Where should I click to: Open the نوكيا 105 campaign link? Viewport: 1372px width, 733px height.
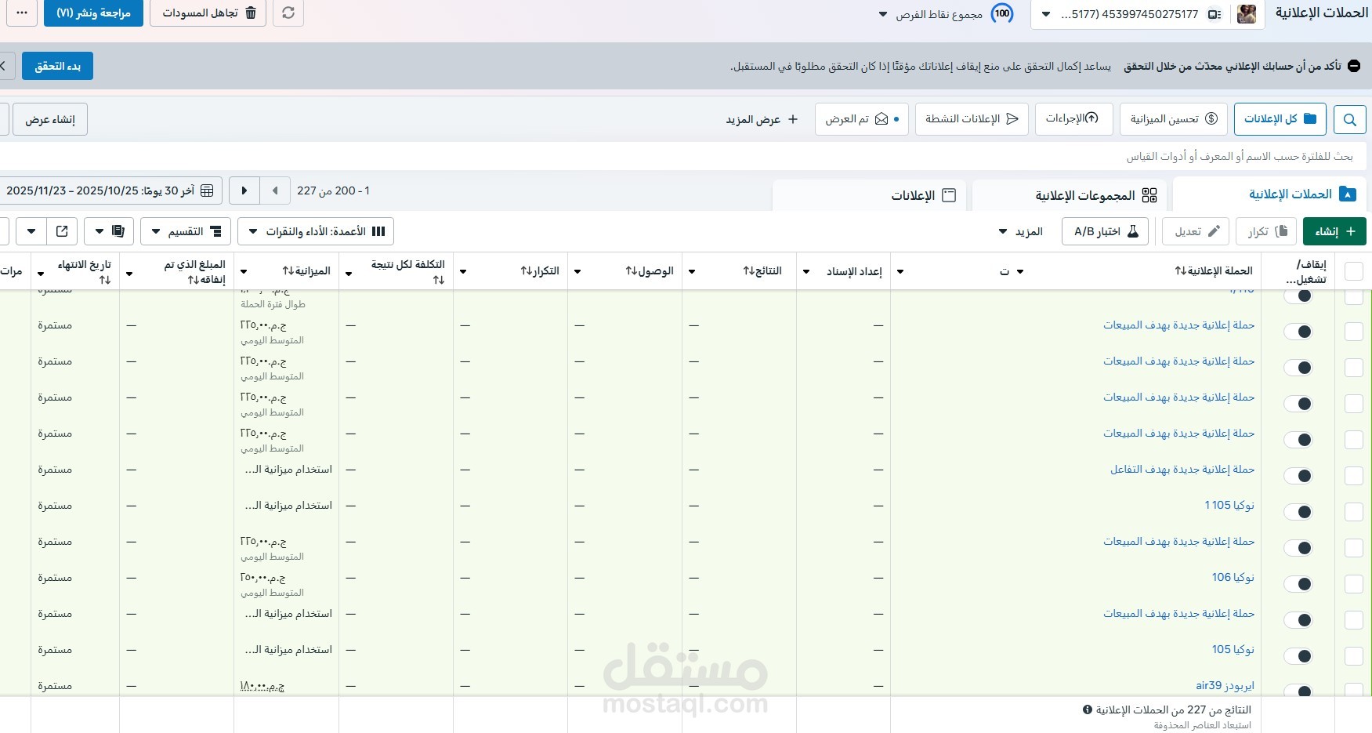(x=1233, y=649)
